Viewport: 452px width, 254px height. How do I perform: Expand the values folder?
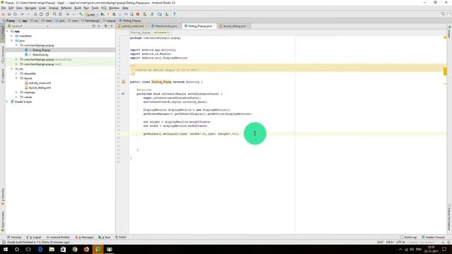click(16, 97)
